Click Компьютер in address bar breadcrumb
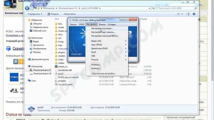The image size is (214, 120). tap(49, 8)
